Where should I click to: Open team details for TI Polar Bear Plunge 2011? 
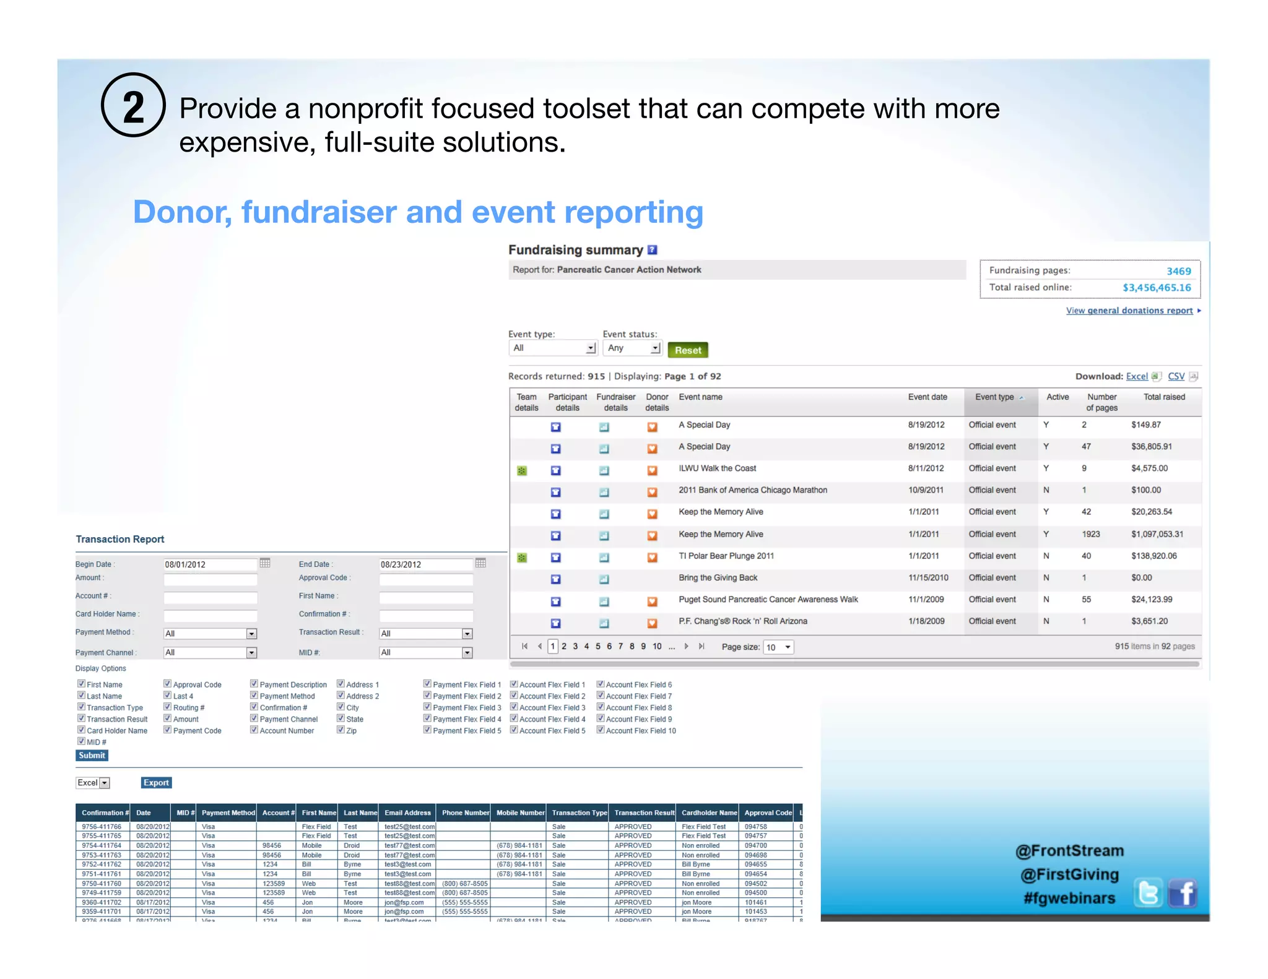pyautogui.click(x=522, y=558)
